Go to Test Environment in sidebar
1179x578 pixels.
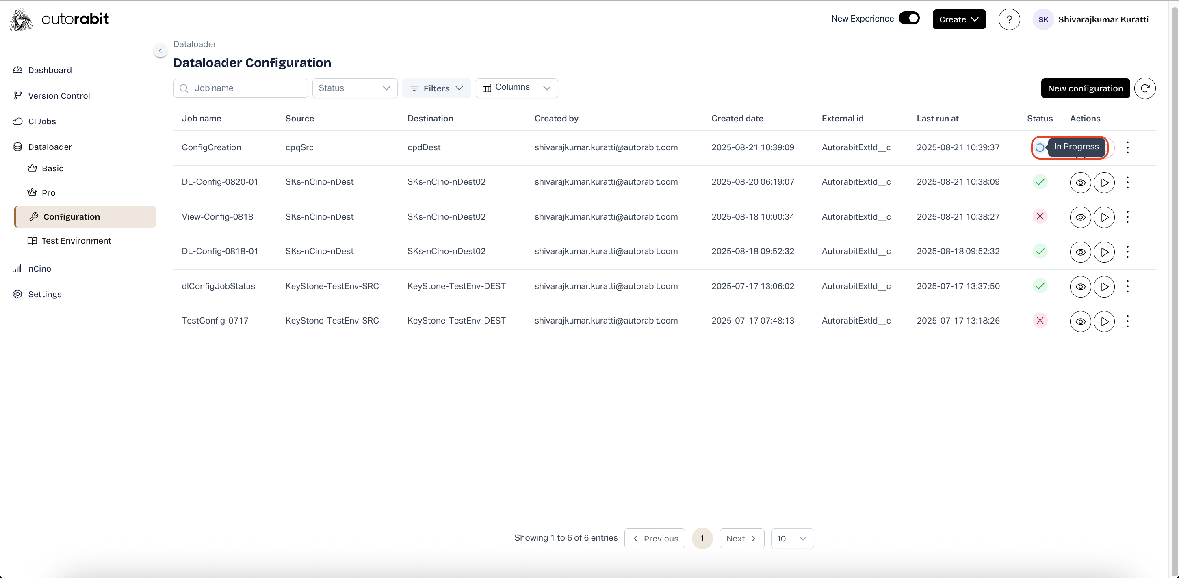pos(76,241)
